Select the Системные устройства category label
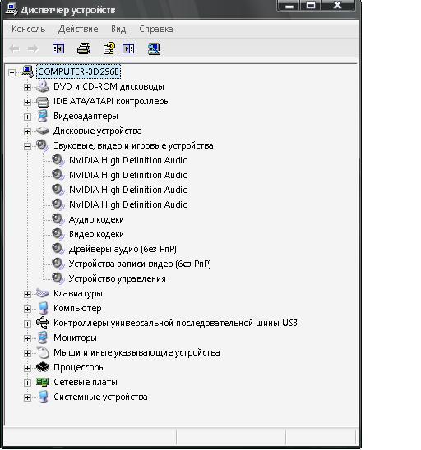421x450 pixels. coord(100,397)
